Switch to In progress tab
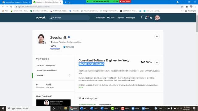This screenshot has height=111, width=198. tap(105, 105)
